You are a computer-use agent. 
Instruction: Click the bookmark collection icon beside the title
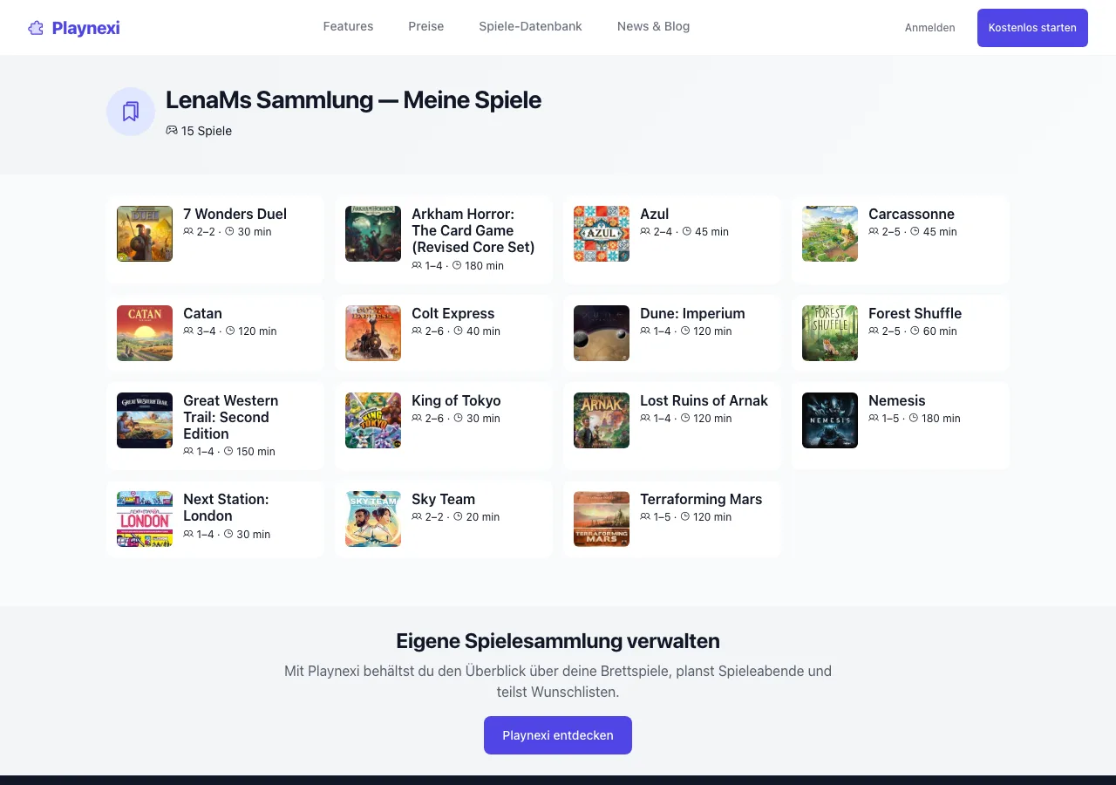131,112
